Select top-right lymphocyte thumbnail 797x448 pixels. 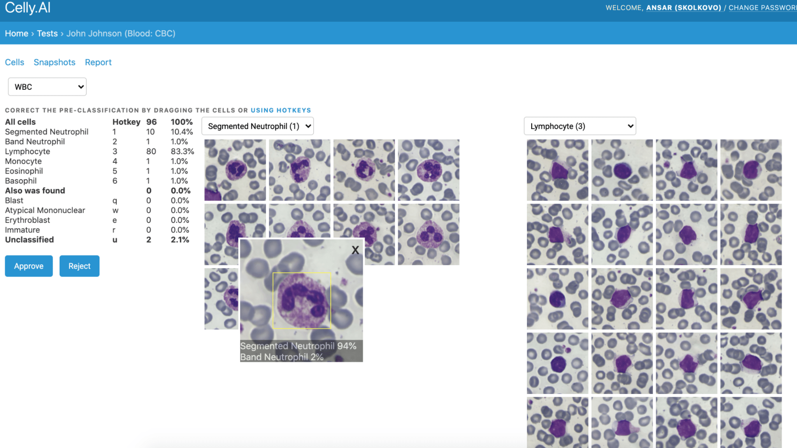[751, 170]
